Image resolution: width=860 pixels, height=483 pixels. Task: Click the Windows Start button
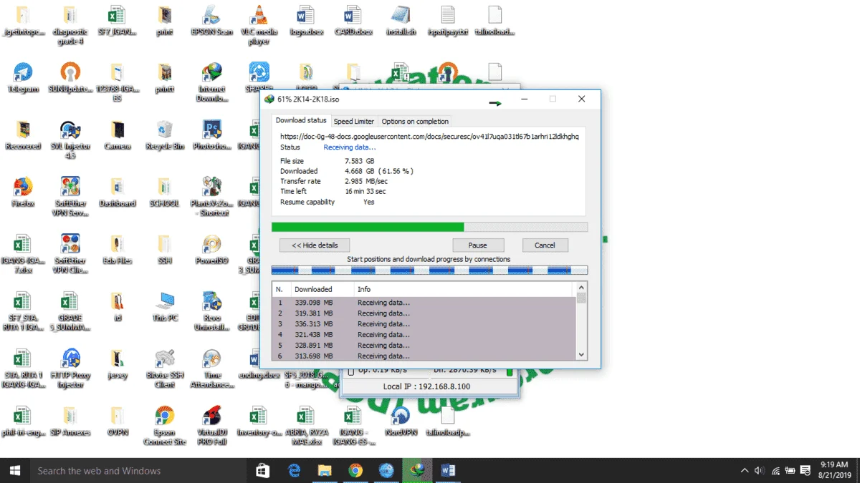click(14, 470)
